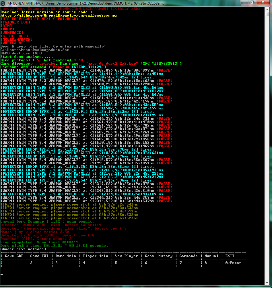This screenshot has width=272, height=288.
Task: Click the DETECTED line at 03h:17m:07s:631ms
Action: pos(82,153)
